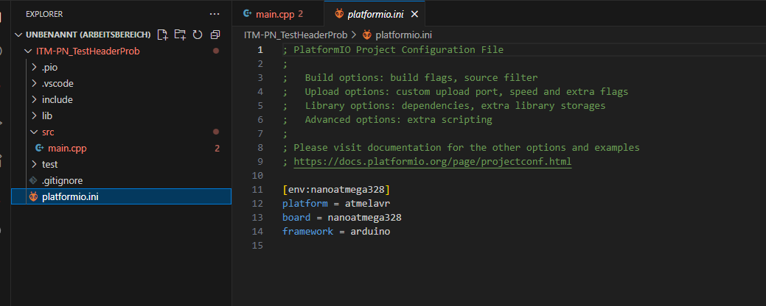Select .gitignore in the Explorer
766x306 pixels.
(x=62, y=181)
